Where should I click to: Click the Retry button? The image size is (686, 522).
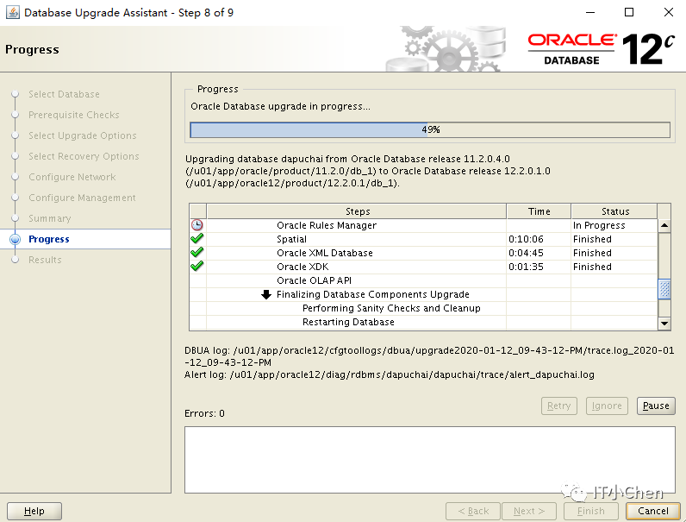pyautogui.click(x=558, y=406)
